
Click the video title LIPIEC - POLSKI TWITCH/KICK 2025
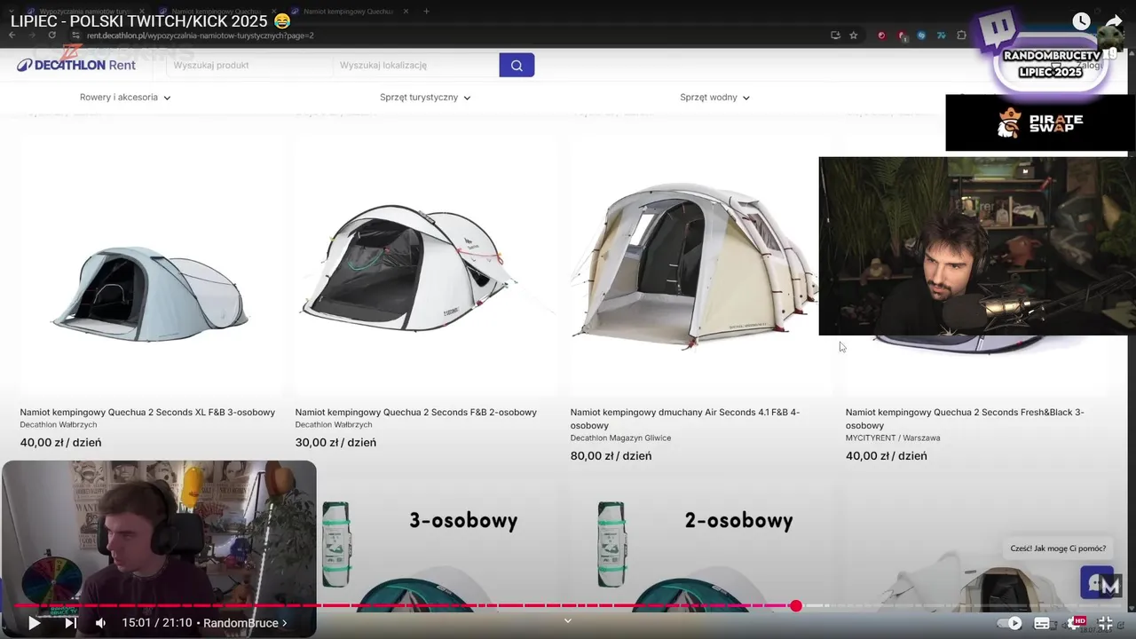pyautogui.click(x=150, y=21)
